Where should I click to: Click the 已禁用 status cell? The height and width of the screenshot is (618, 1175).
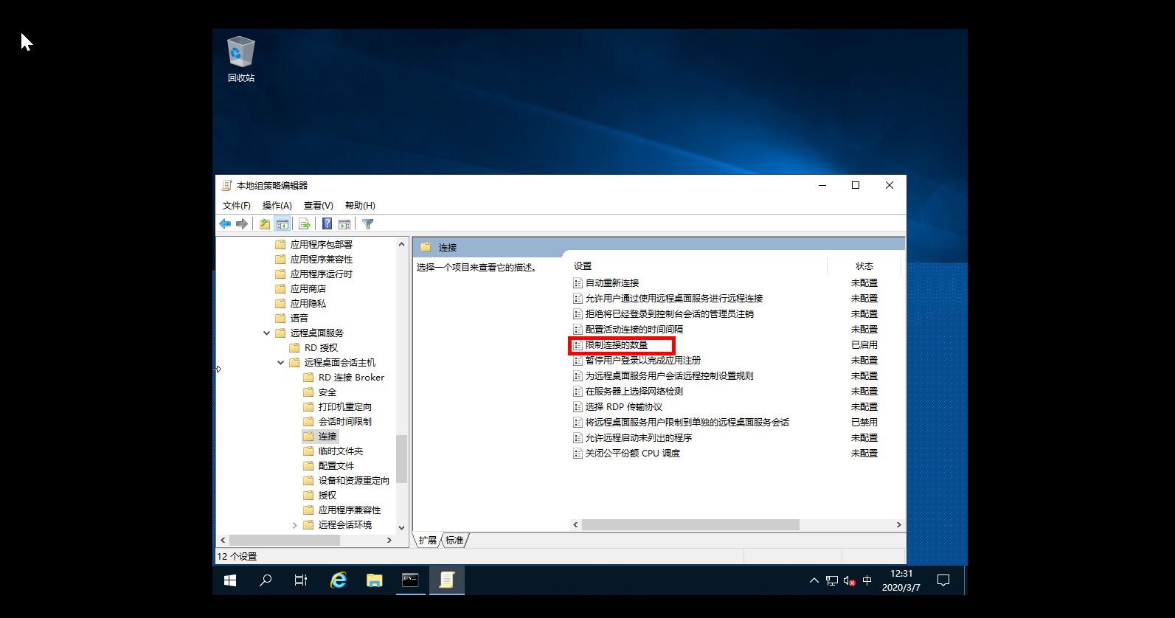point(864,423)
